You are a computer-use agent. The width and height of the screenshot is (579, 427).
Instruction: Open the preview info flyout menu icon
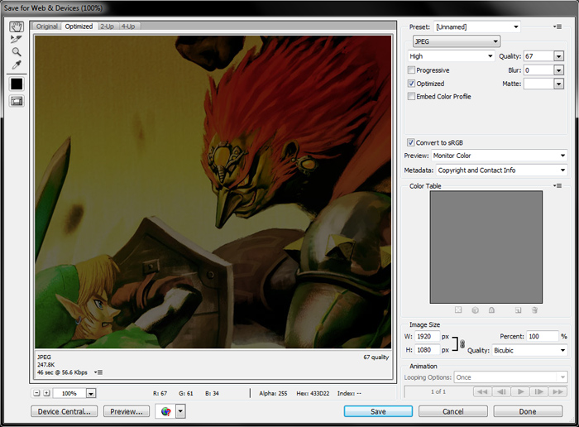point(98,372)
